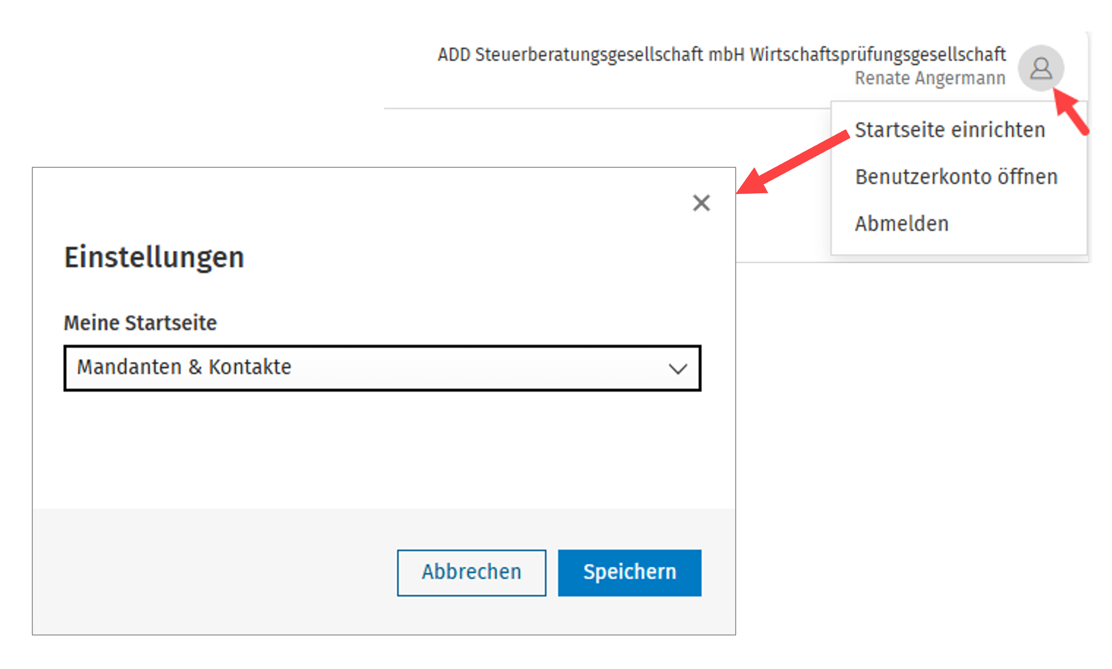
Task: Click the Abbrechen button
Action: [471, 572]
